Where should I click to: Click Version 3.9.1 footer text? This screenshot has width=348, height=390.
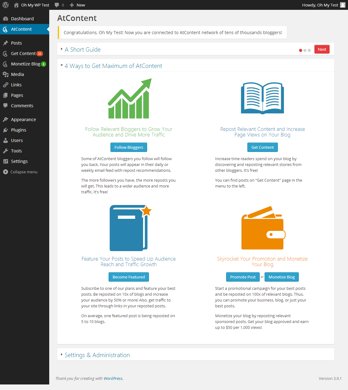(330, 378)
